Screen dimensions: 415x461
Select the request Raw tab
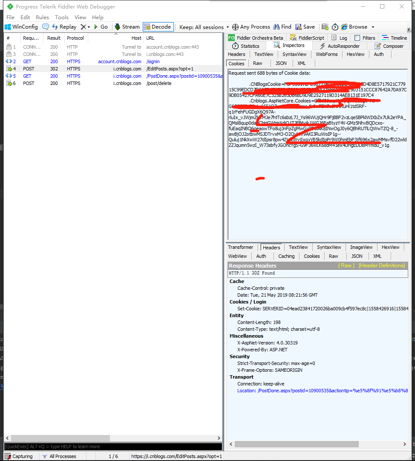click(x=258, y=63)
